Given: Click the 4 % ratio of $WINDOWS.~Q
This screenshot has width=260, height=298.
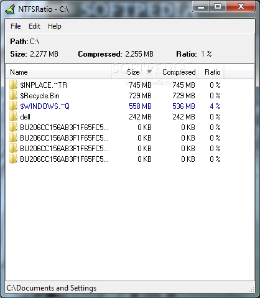Looking at the screenshot, I should click(215, 106).
